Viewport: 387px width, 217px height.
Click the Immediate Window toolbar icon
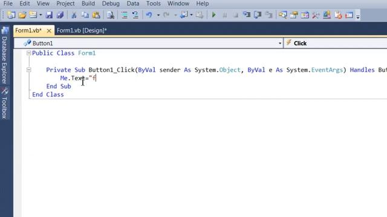(349, 15)
